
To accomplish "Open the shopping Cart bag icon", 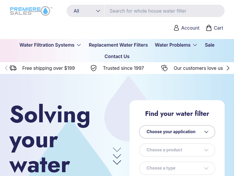I will pos(209,28).
